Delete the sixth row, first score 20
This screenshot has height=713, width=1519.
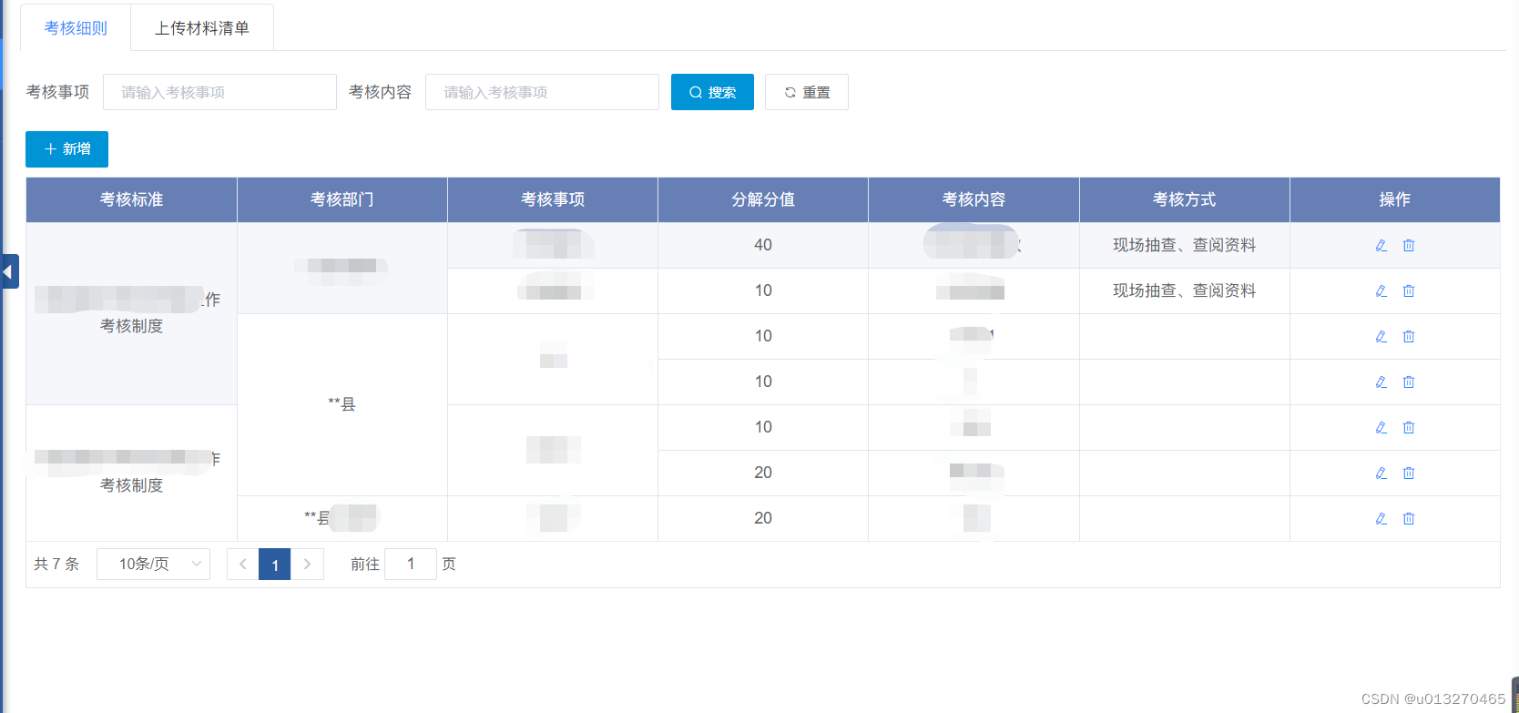pyautogui.click(x=1409, y=473)
